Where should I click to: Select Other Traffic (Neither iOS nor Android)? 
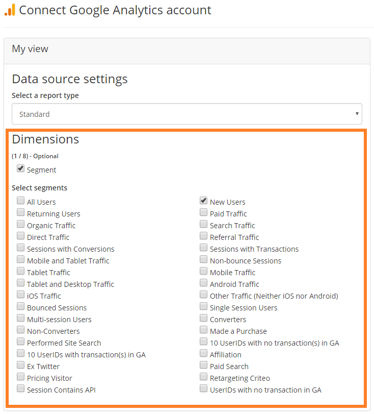203,295
